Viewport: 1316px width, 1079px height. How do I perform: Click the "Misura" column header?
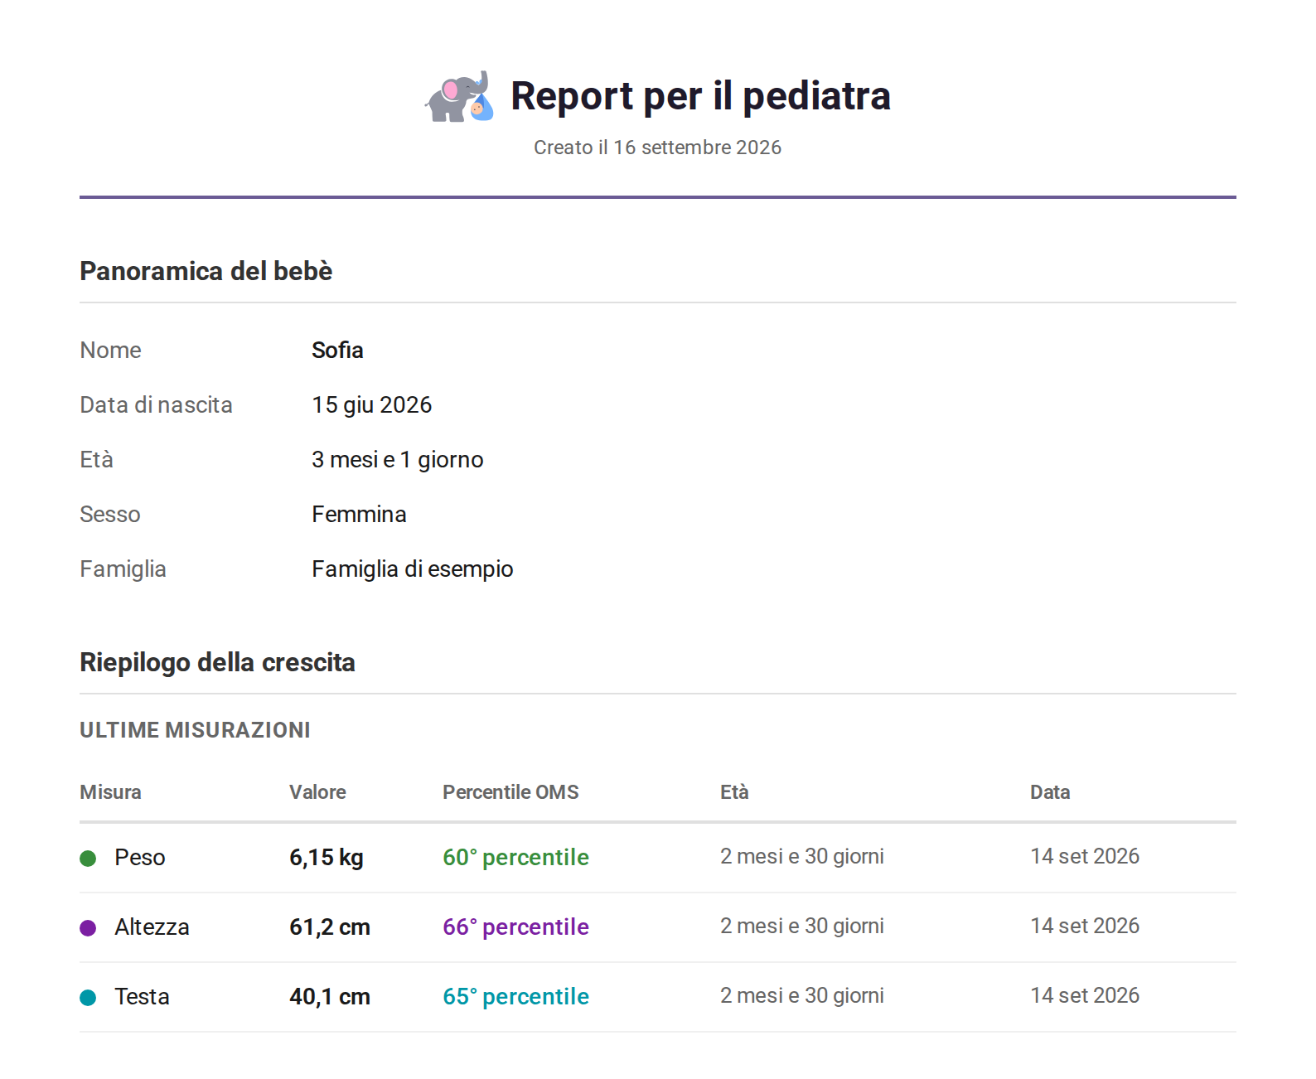(110, 792)
